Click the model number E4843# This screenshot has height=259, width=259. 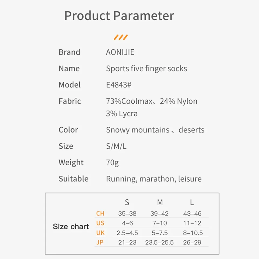tap(119, 85)
